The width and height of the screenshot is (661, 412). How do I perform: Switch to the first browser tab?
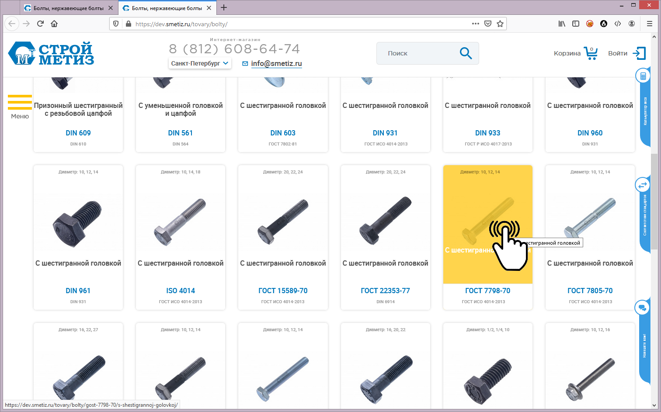point(68,8)
